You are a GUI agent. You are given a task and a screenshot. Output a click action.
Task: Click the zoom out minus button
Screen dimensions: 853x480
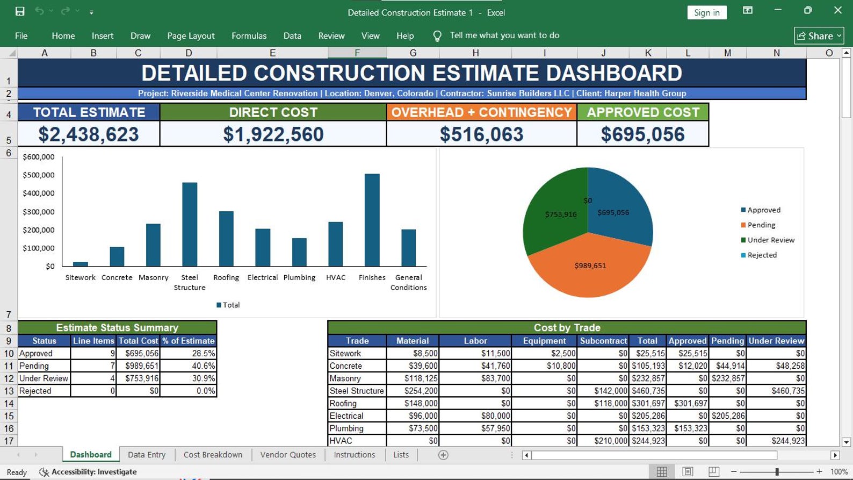tap(734, 472)
